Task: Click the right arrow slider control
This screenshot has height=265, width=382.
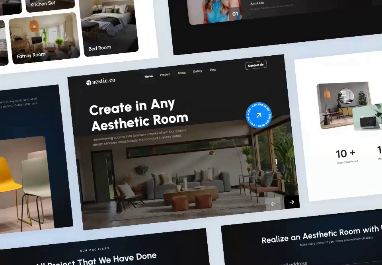Action: 292,202
